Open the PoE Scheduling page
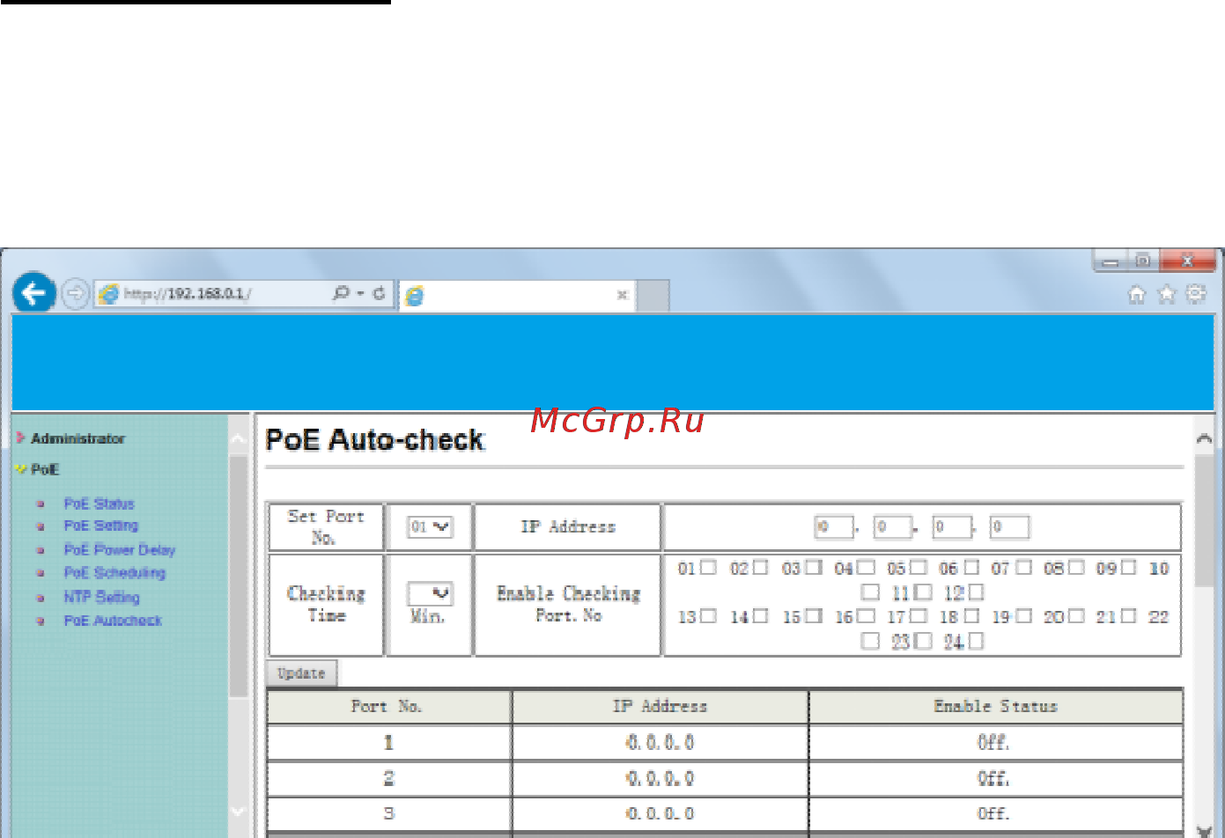 (114, 573)
